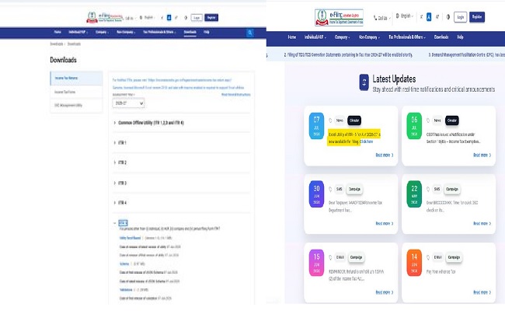Click the 07 Jul date badge
Screen dimensions: 505x325
316,126
